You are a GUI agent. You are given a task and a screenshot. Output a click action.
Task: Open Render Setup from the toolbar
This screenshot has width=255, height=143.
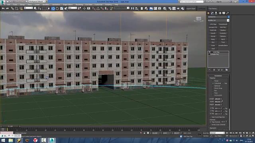(x=170, y=8)
